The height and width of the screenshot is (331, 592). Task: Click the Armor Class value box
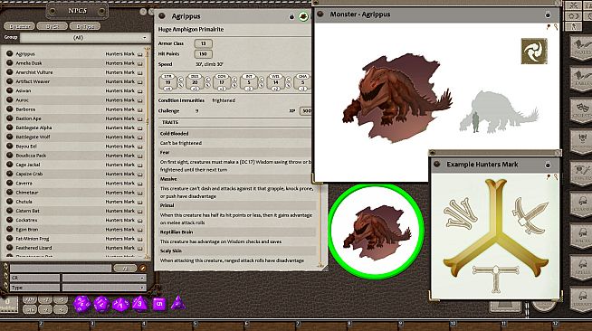pos(203,43)
